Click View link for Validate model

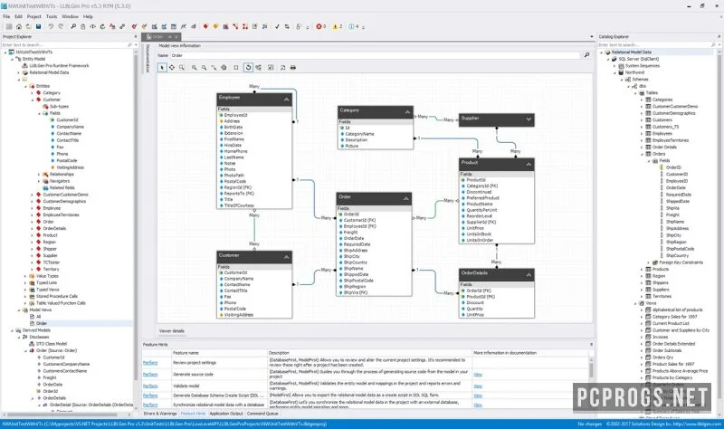click(x=478, y=386)
